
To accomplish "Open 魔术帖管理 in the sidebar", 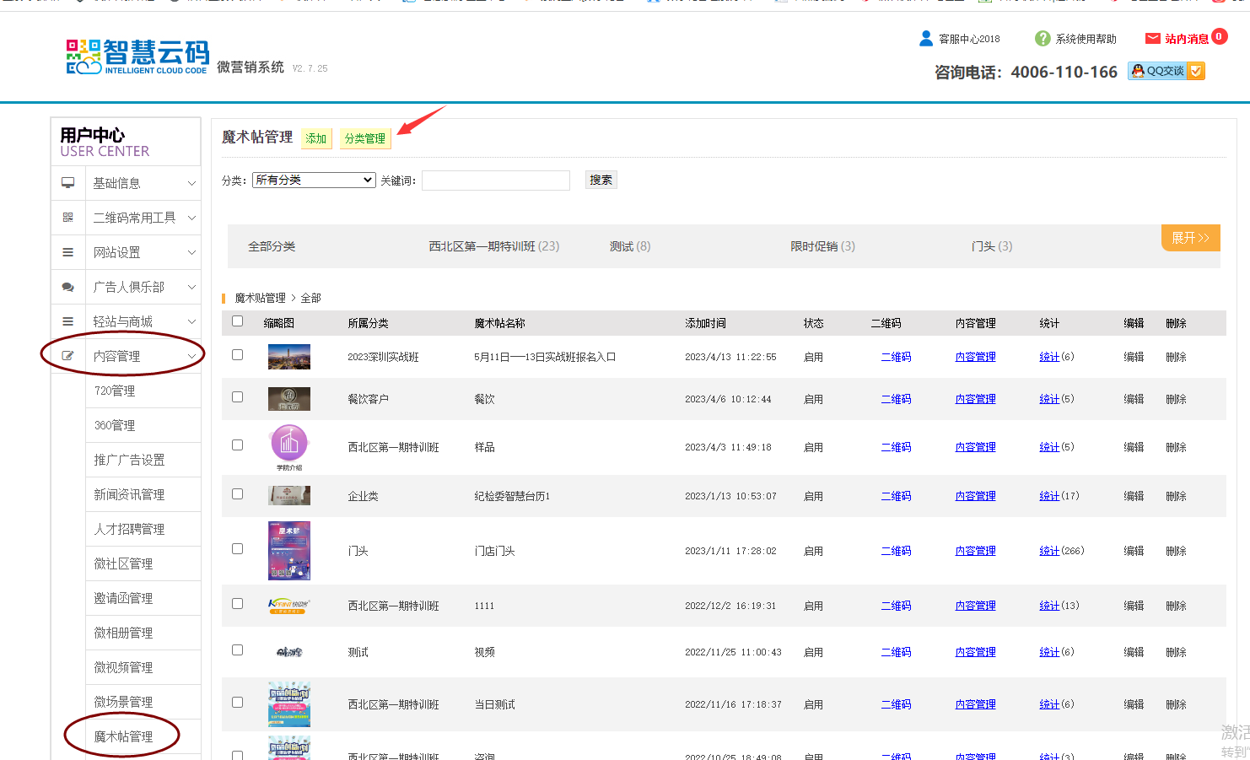I will pos(123,736).
